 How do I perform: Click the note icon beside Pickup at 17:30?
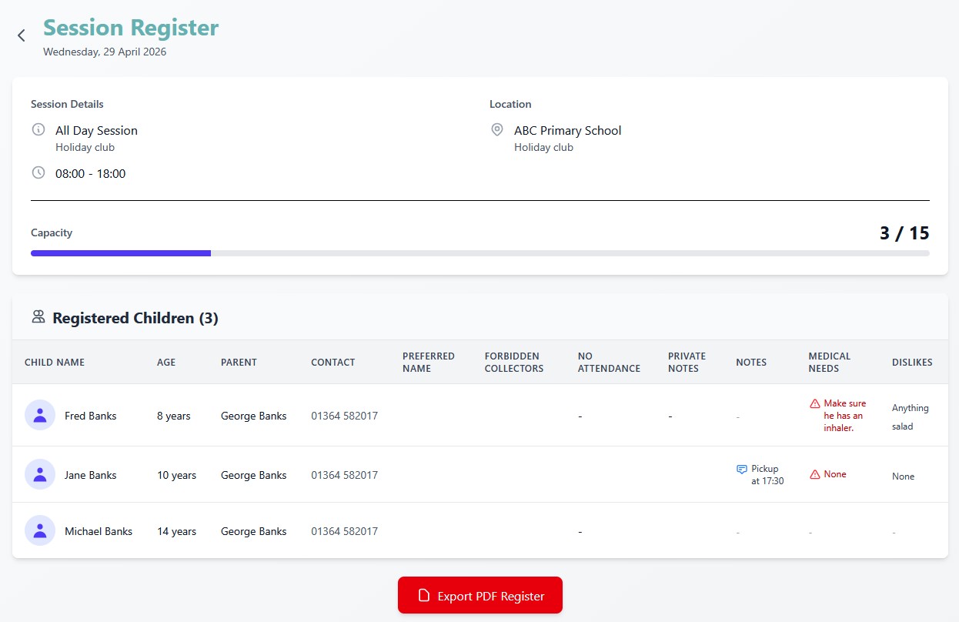coord(741,469)
